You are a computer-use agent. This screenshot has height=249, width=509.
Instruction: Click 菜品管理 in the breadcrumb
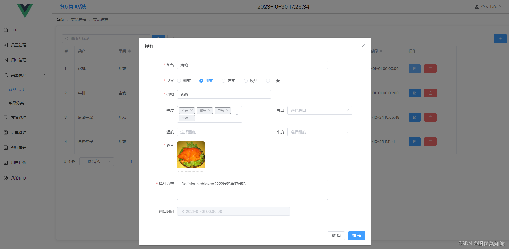click(x=79, y=20)
